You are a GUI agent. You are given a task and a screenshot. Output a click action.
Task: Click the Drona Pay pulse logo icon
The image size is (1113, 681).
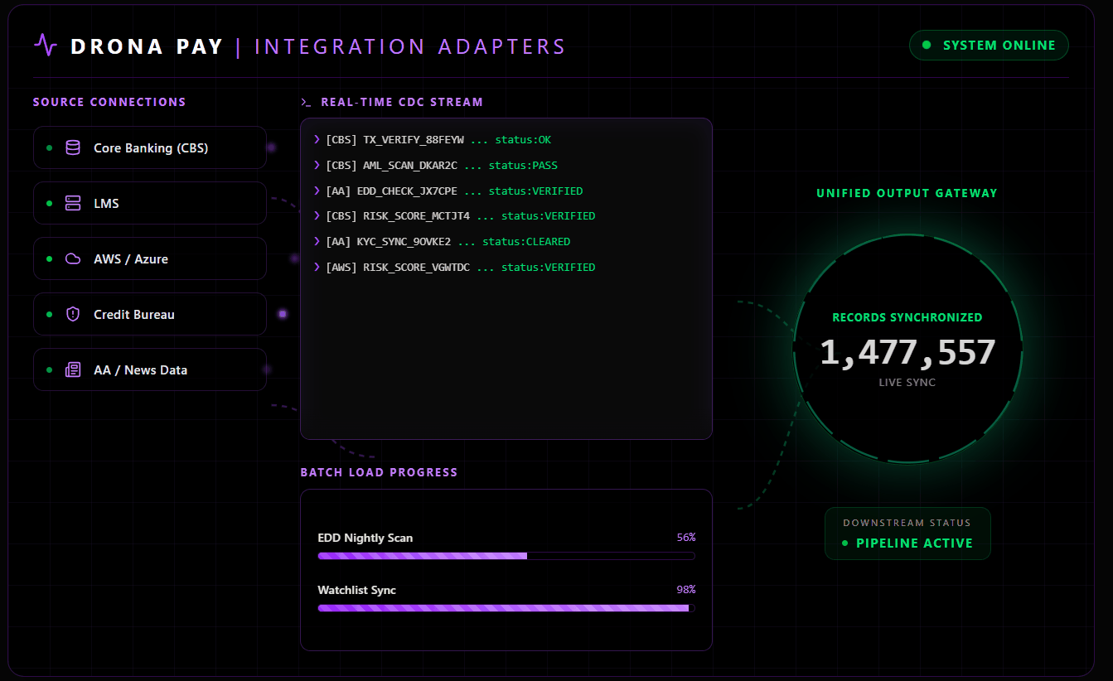tap(46, 46)
